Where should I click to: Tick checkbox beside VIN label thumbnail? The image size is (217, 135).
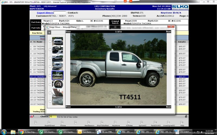[x=50, y=101]
